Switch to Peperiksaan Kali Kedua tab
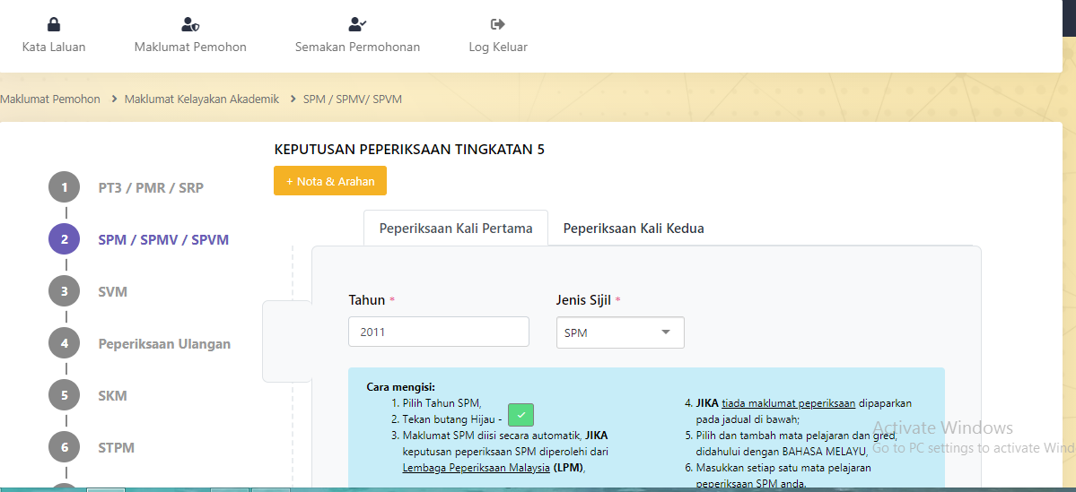 pyautogui.click(x=634, y=229)
